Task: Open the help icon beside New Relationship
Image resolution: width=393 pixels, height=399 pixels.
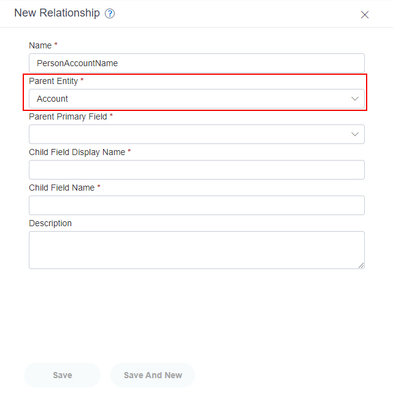Action: (110, 13)
